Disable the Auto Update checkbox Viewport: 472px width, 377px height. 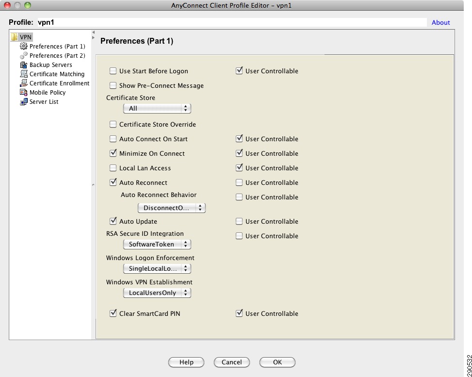pyautogui.click(x=113, y=221)
